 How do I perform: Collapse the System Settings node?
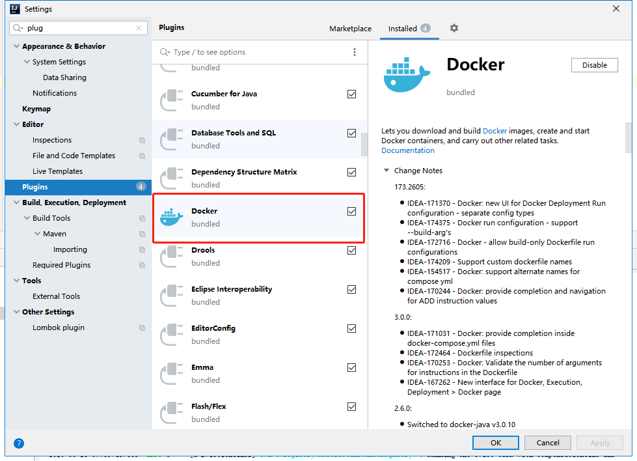tap(27, 62)
